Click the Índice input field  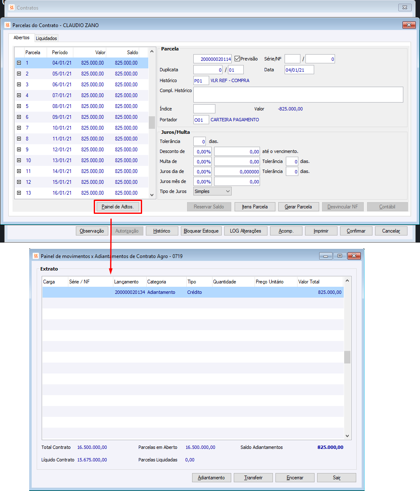(x=204, y=109)
